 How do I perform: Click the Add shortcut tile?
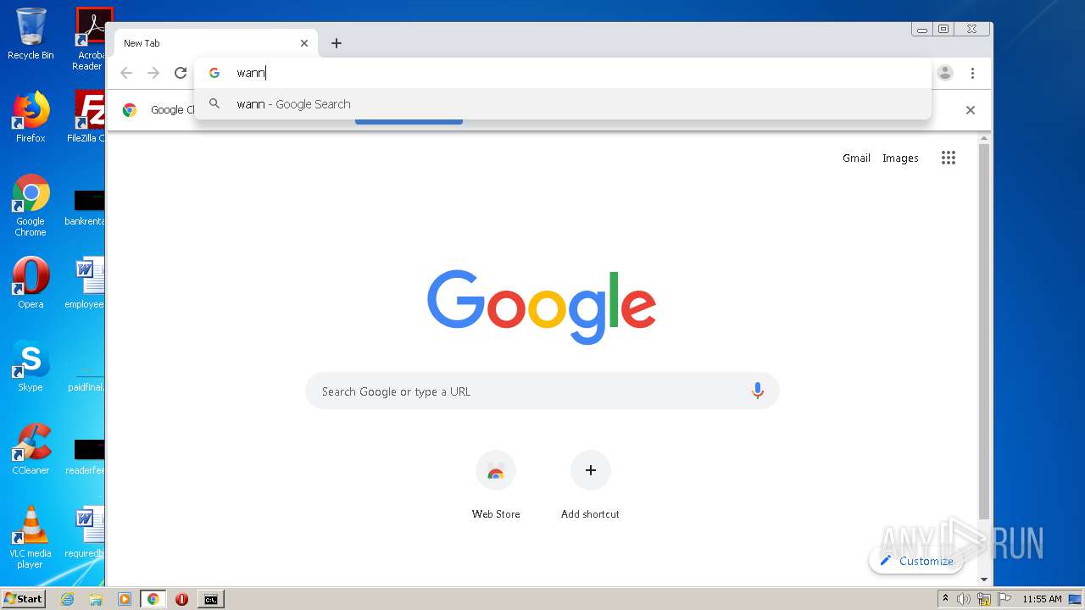590,485
